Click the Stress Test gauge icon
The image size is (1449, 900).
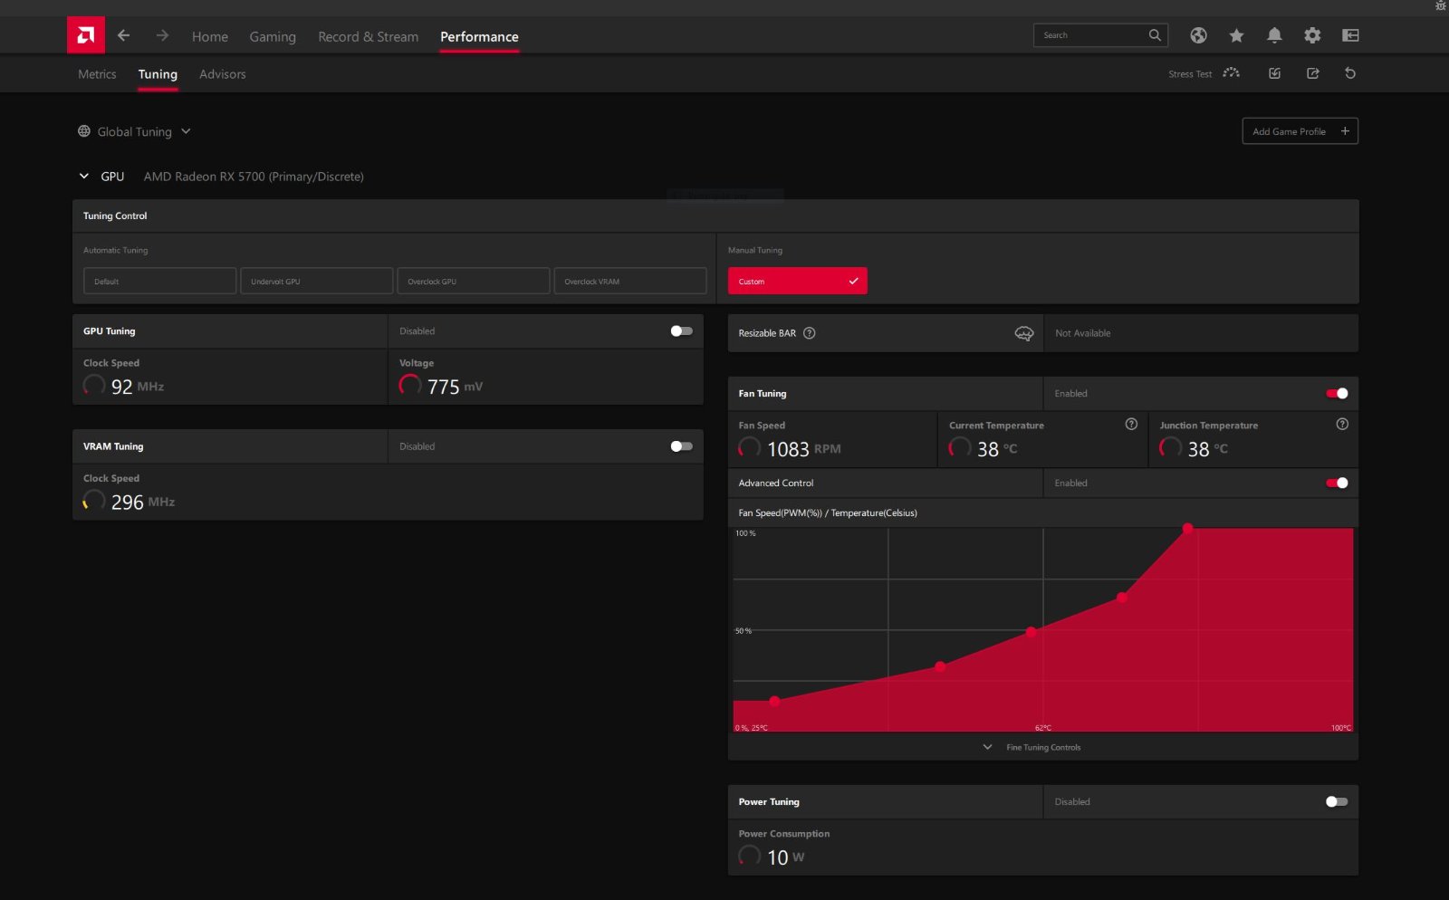click(x=1231, y=73)
